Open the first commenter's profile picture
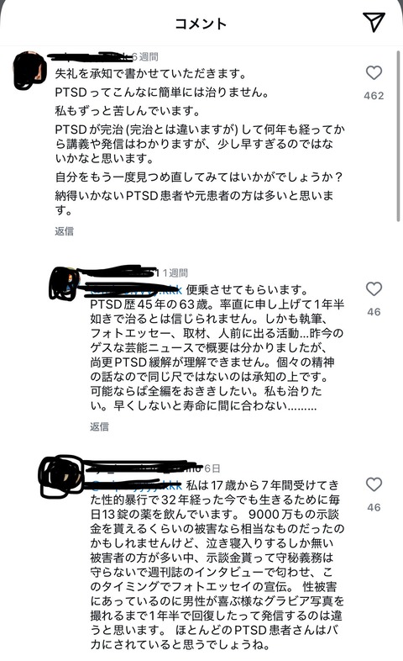The height and width of the screenshot is (661, 403). 30,71
